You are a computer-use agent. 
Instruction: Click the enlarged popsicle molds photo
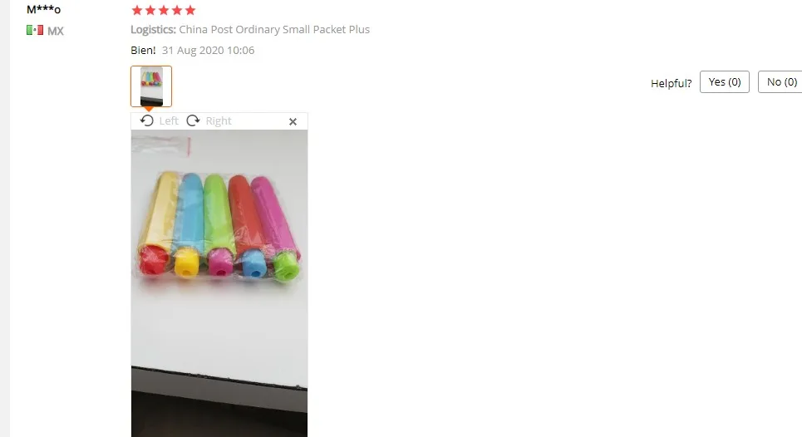tap(219, 283)
